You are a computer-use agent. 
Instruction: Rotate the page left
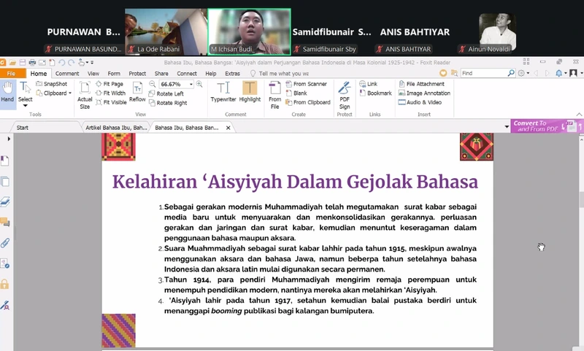(166, 94)
